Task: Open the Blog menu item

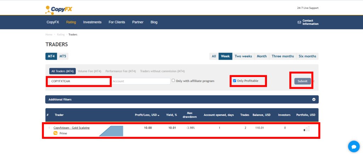Action: point(154,22)
